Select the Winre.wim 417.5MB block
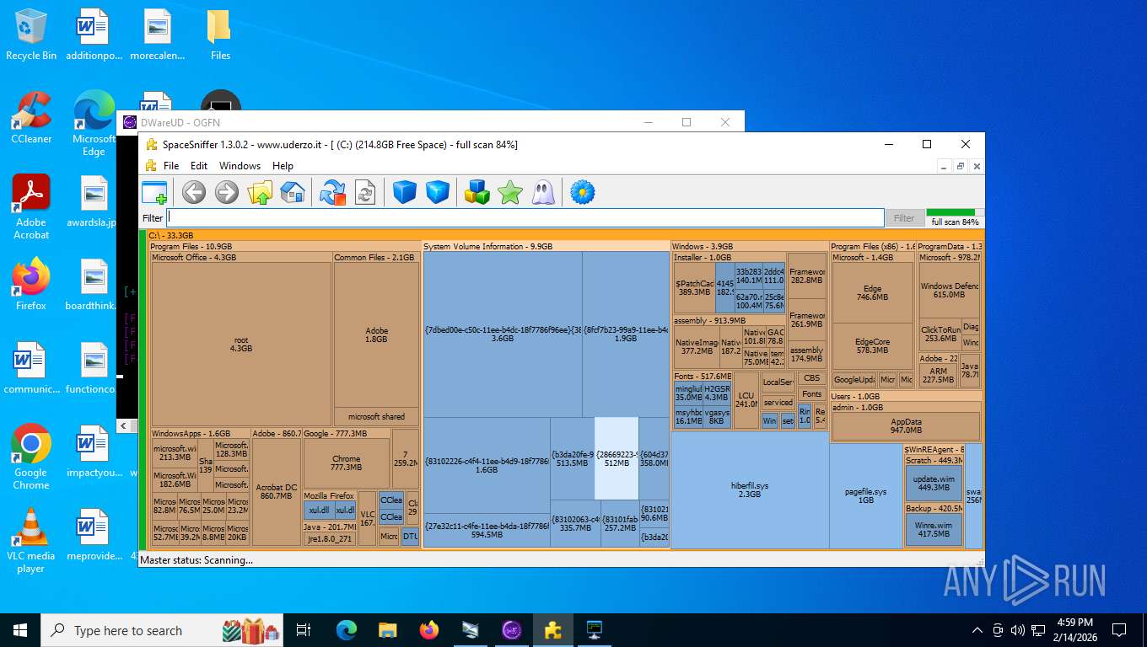 click(934, 530)
